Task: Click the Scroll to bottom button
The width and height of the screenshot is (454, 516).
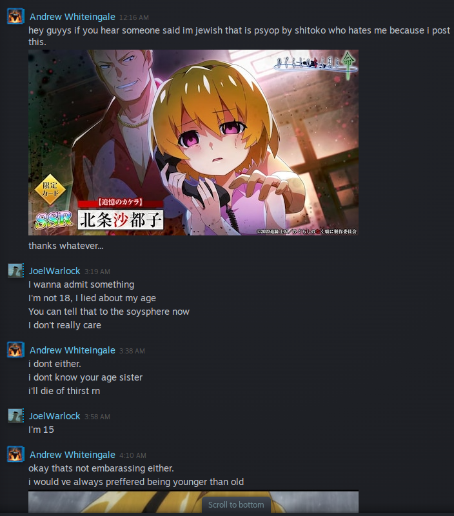Action: click(236, 505)
